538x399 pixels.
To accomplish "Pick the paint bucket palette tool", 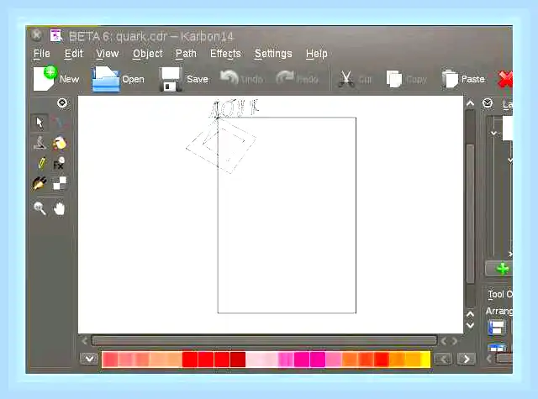I will (x=60, y=143).
